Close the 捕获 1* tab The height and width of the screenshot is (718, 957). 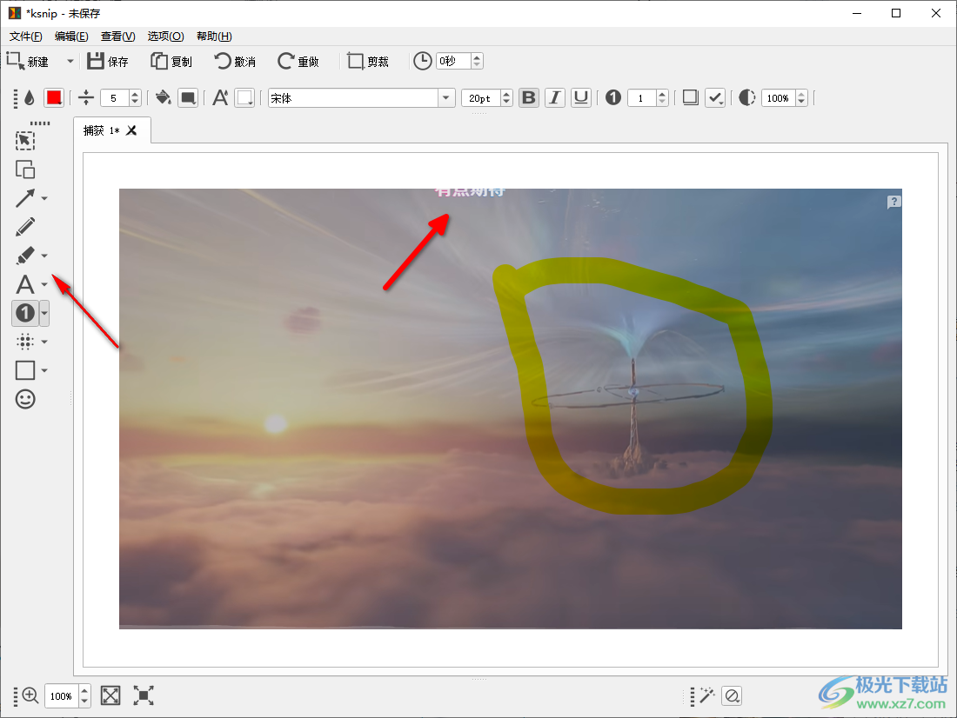[132, 130]
